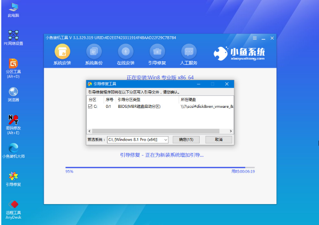Launch the 密码修改 desktop icon
This screenshot has width=319, height=225.
pyautogui.click(x=13, y=120)
